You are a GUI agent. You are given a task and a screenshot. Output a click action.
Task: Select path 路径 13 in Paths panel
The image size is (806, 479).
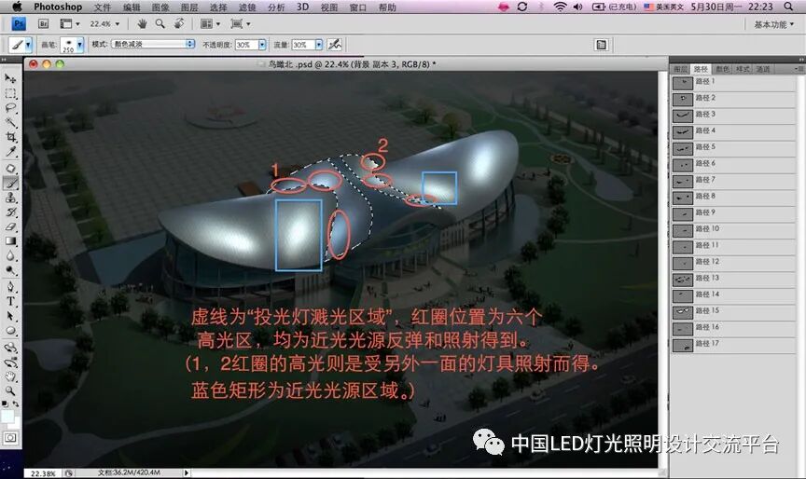[x=733, y=279]
